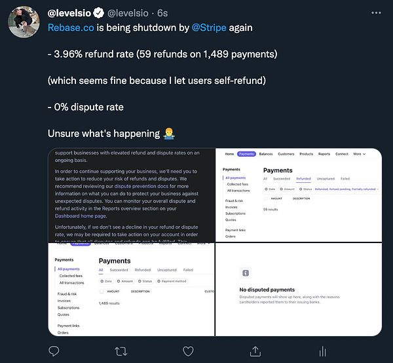This screenshot has width=393, height=363.
Task: Toggle the checkbox beside AMOUNT in 1,489 results table
Action: 102,291
